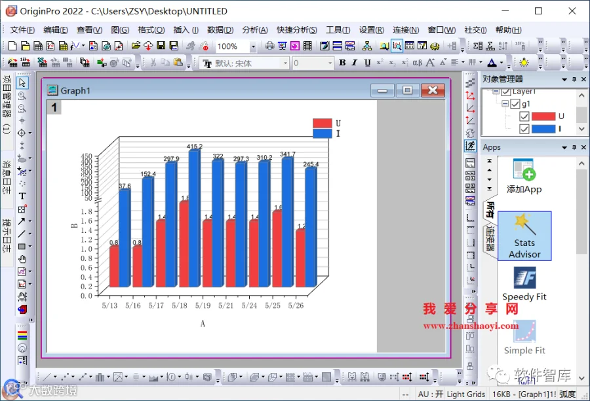Click the Light Grids status bar entry
The height and width of the screenshot is (401, 590).
coord(466,394)
